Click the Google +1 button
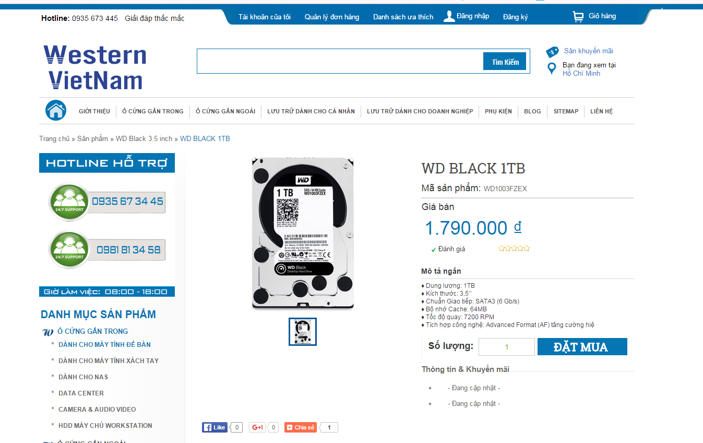The image size is (703, 443). (x=258, y=427)
